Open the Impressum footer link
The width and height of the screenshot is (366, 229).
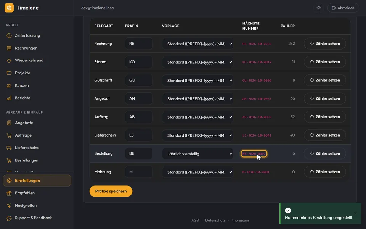click(x=240, y=220)
